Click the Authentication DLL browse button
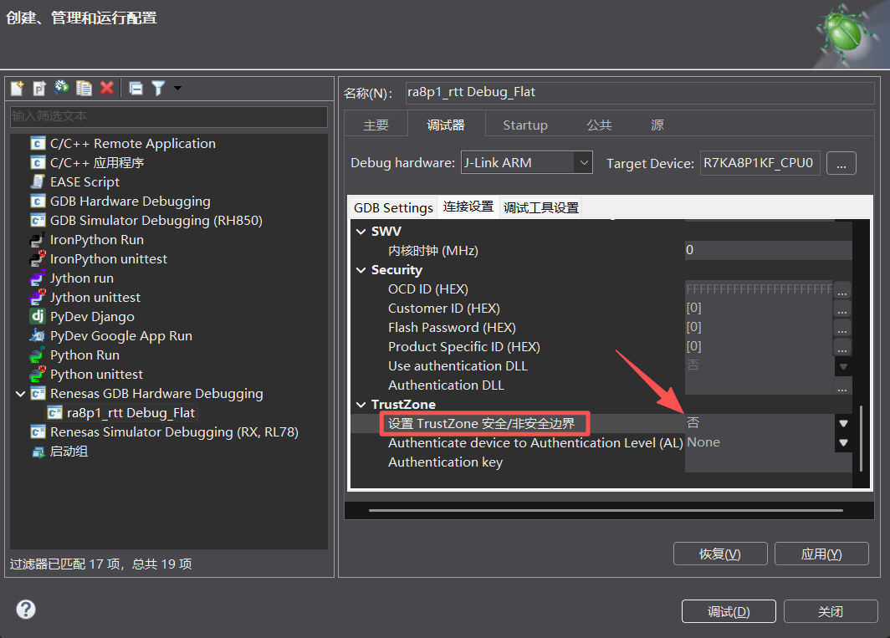This screenshot has width=890, height=638. [x=842, y=386]
